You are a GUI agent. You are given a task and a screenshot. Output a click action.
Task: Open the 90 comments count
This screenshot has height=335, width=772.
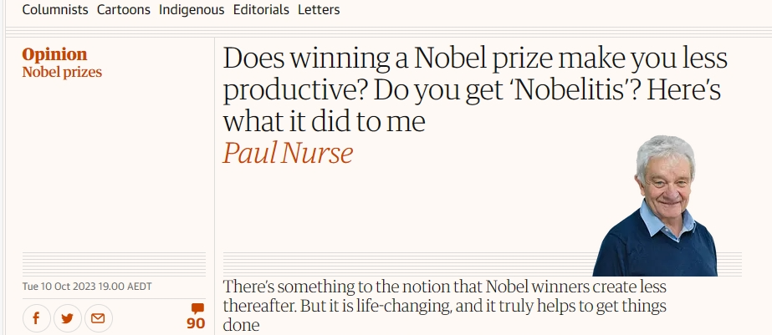coord(196,323)
